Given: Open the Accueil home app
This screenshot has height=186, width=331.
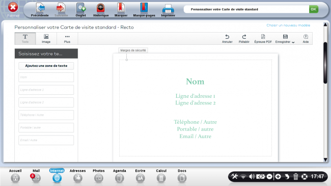Looking at the screenshot, I should point(15,176).
